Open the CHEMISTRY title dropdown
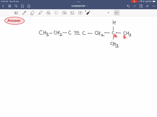The height and width of the screenshot is (117, 157). [80, 6]
